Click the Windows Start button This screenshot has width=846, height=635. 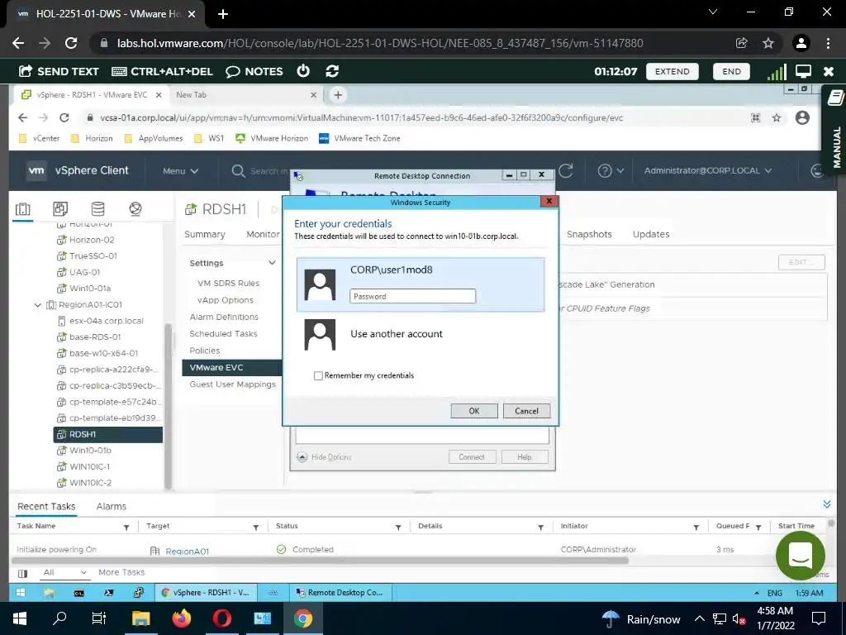[x=20, y=618]
